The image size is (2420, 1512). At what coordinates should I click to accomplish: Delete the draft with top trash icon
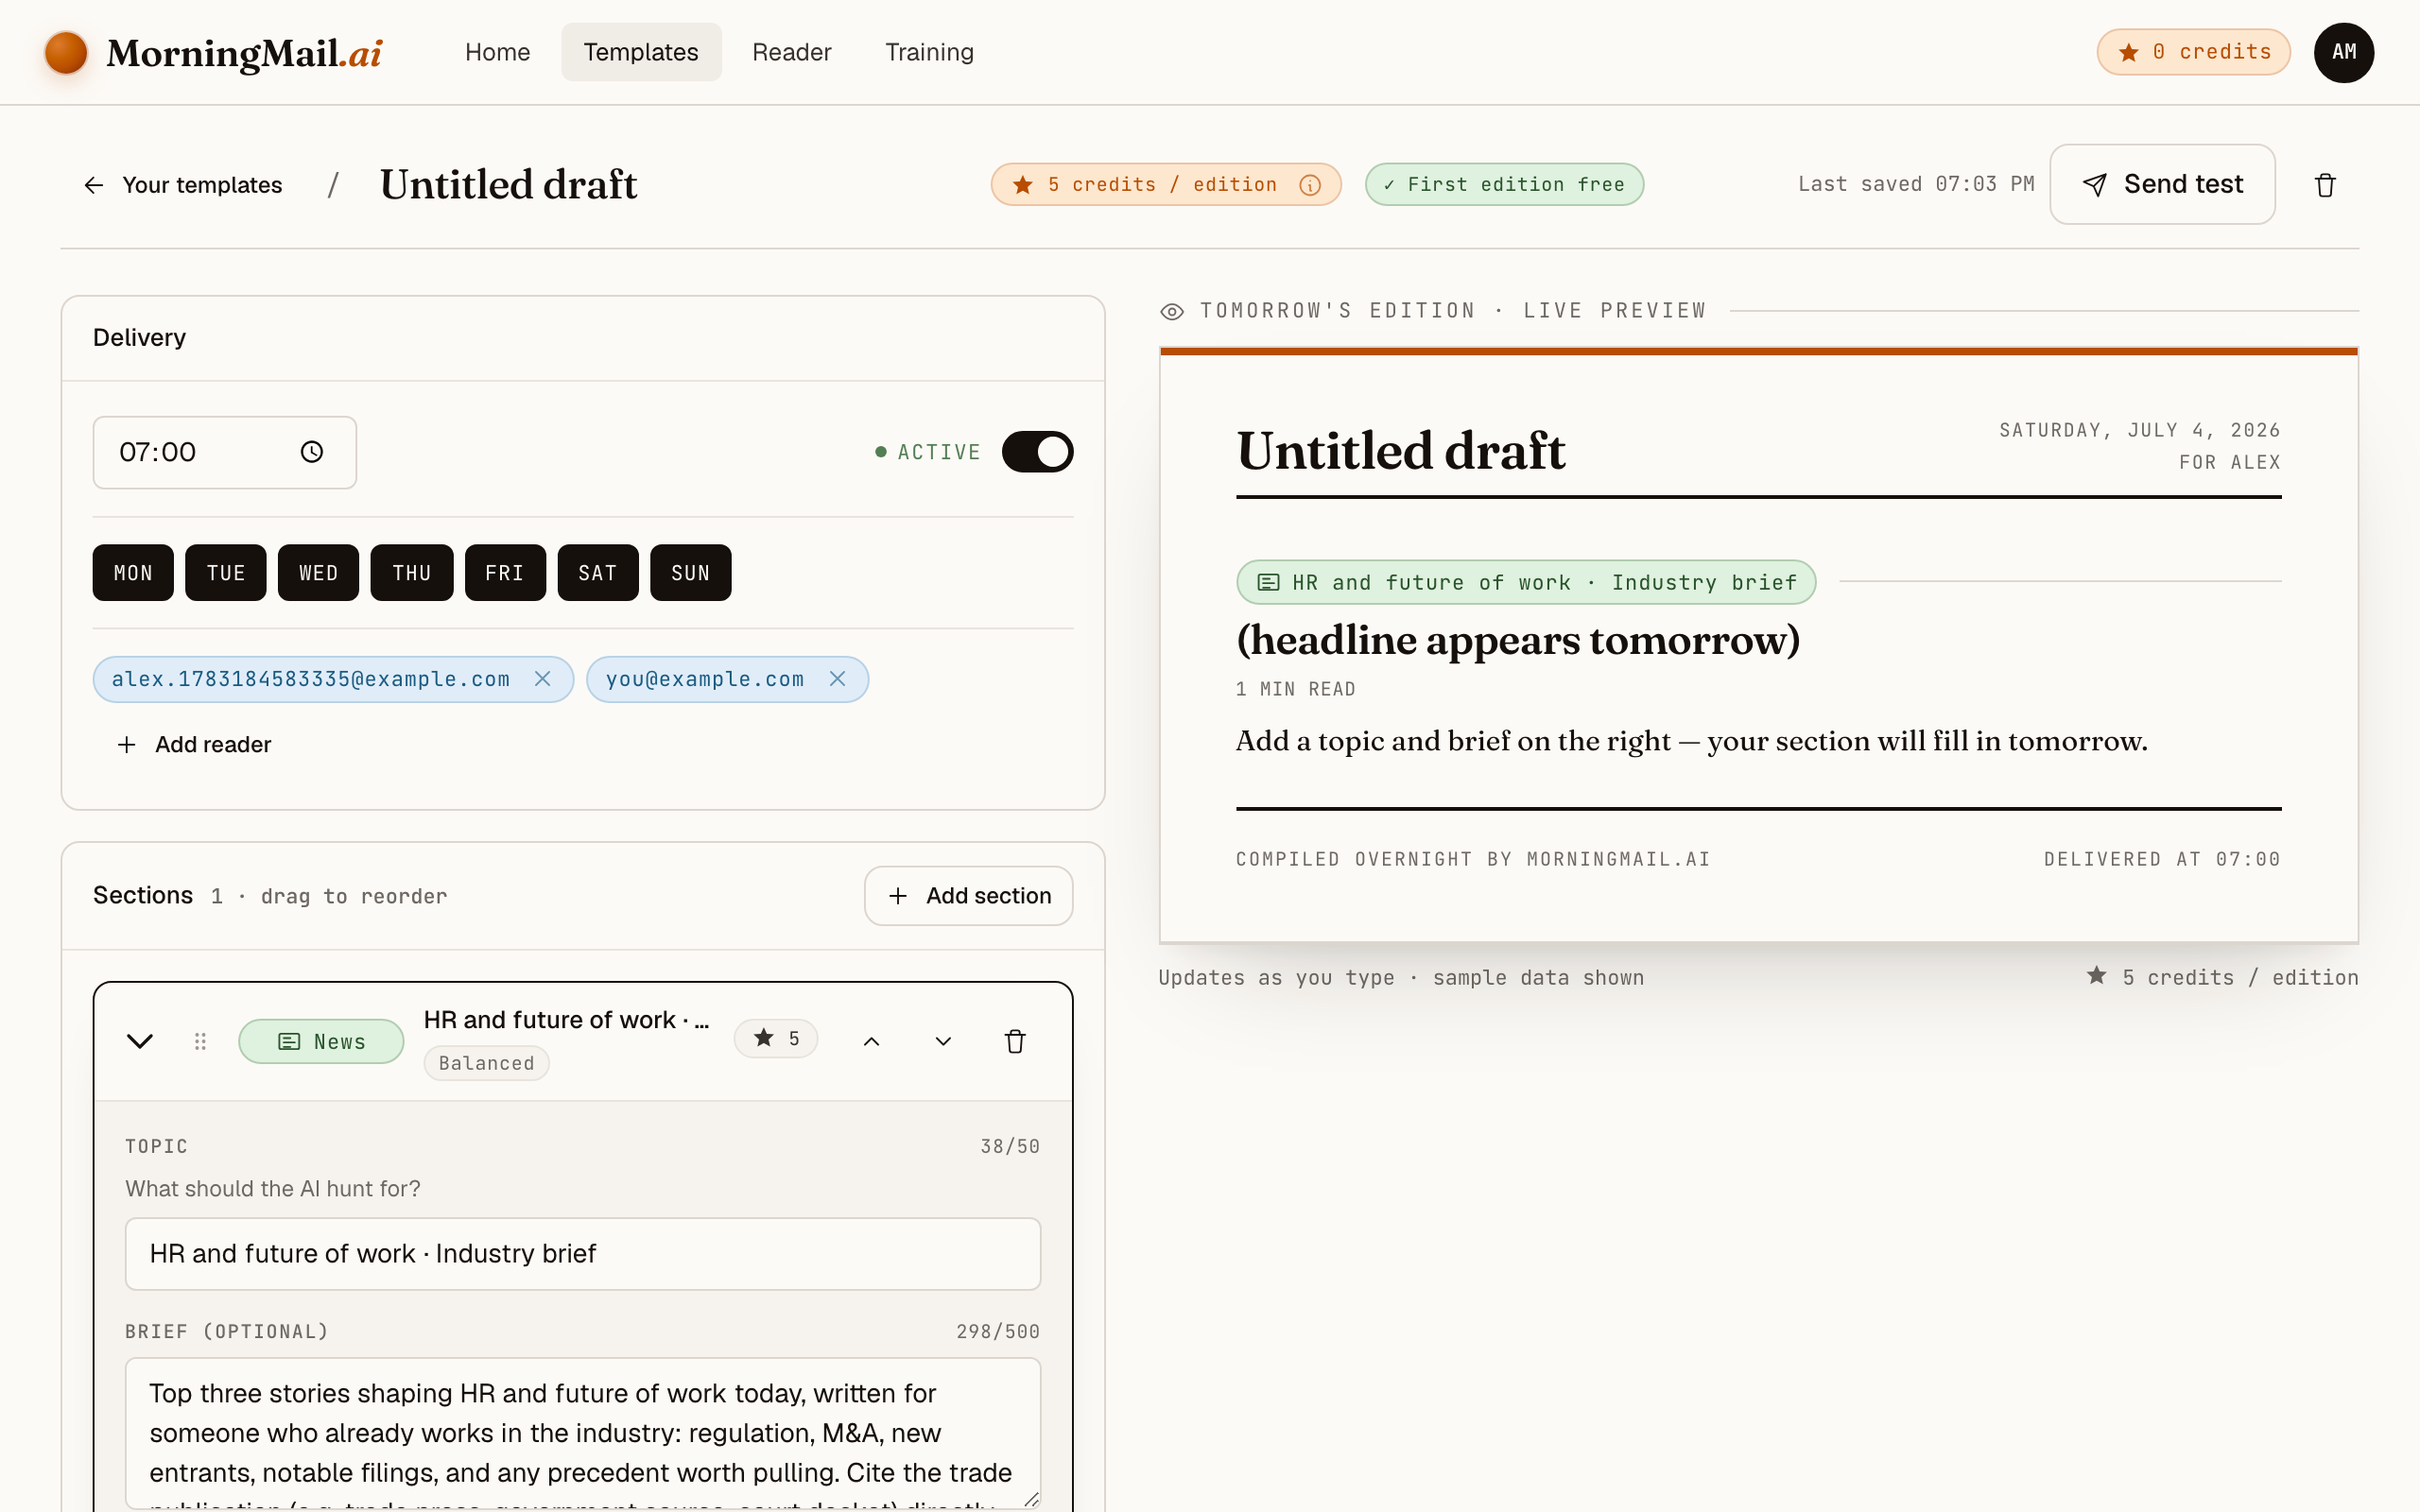(x=2325, y=185)
